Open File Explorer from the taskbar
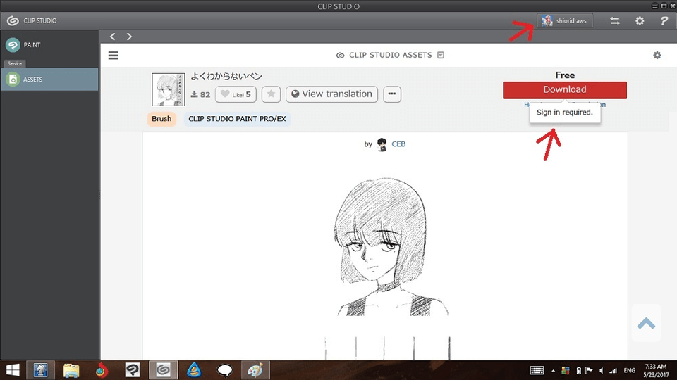Image resolution: width=677 pixels, height=380 pixels. [71, 370]
